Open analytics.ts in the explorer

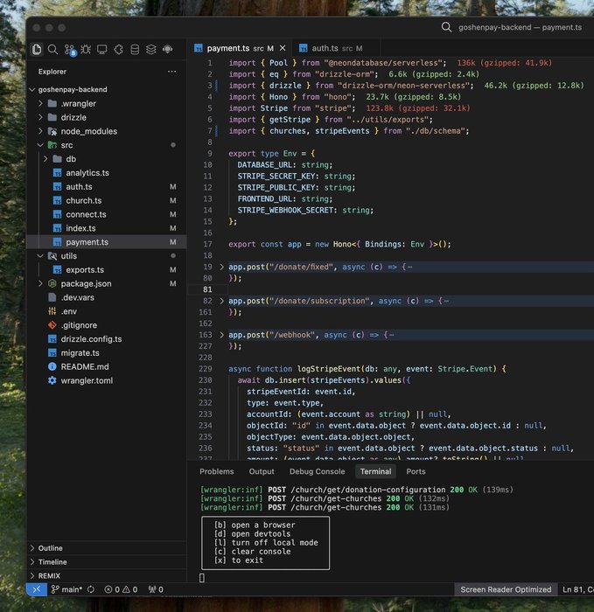click(x=106, y=172)
